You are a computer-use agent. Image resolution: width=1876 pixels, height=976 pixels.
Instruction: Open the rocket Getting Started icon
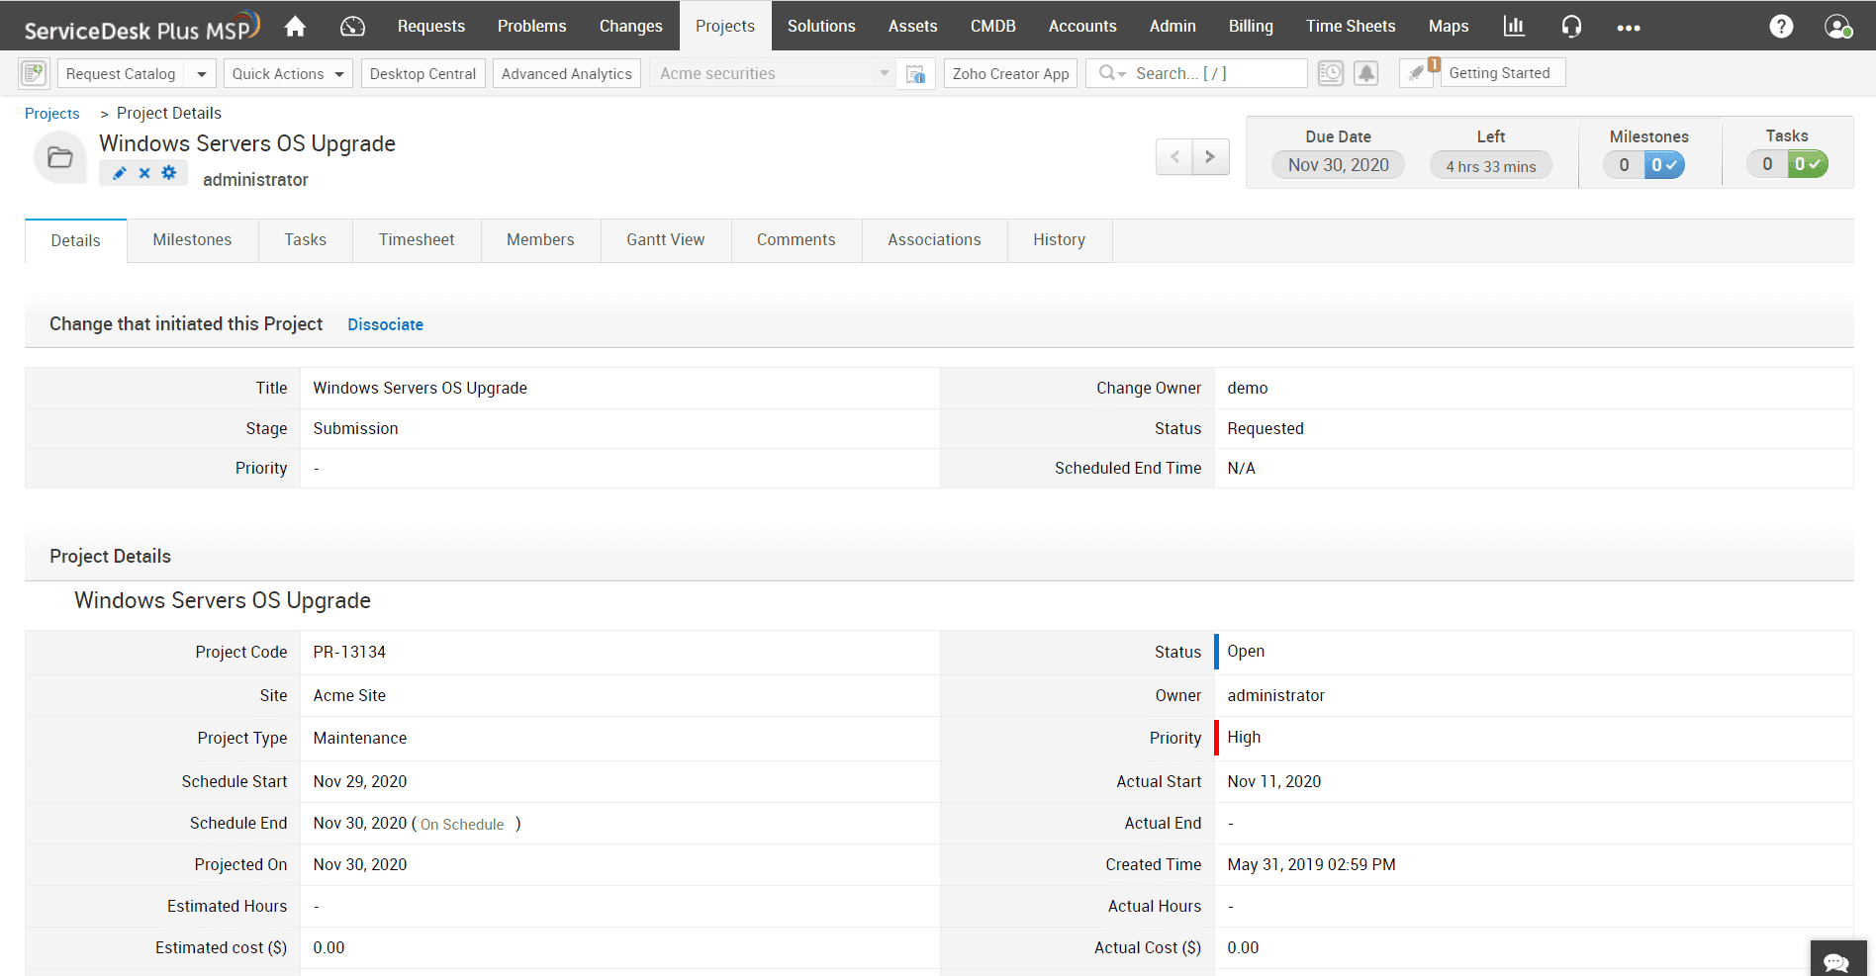(x=1416, y=73)
